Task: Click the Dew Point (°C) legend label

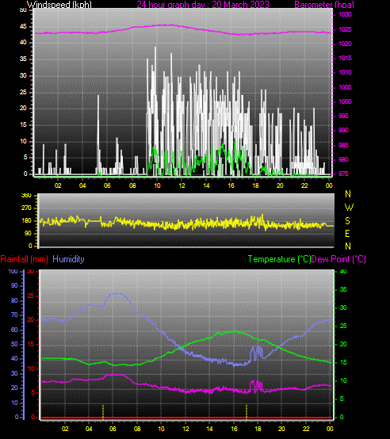Action: click(x=338, y=259)
